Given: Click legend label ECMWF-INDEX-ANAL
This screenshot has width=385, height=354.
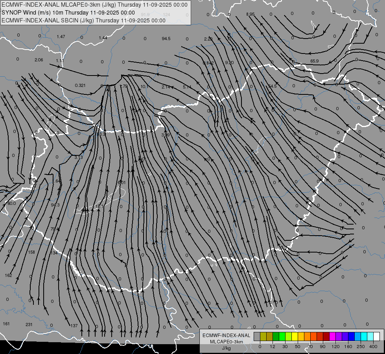Looking at the screenshot, I should pyautogui.click(x=227, y=336).
